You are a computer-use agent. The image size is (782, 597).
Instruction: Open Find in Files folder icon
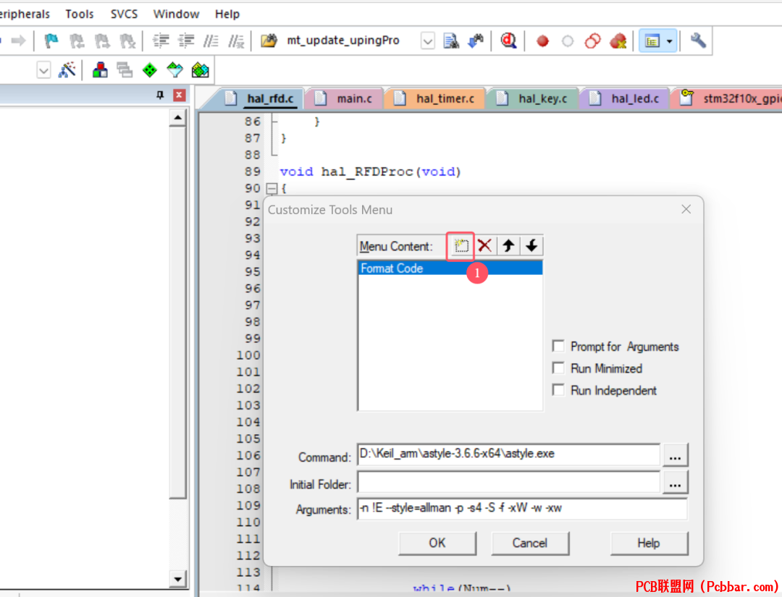pyautogui.click(x=269, y=41)
